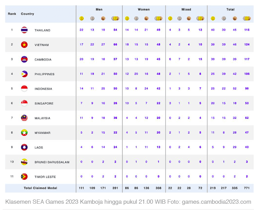Viewport: 262px width, 213px height.
Task: Click the Country column header
Action: coord(28,14)
